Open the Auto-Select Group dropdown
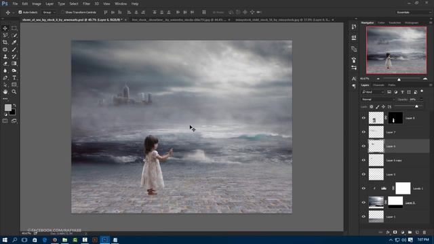The width and height of the screenshot is (434, 244). tap(49, 12)
